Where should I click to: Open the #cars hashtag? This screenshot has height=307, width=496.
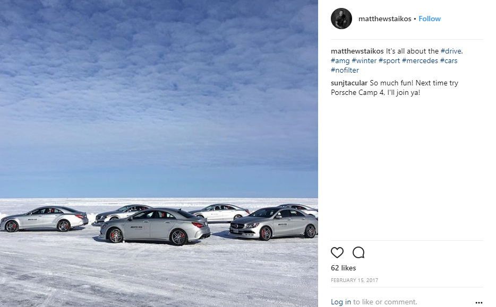(449, 60)
